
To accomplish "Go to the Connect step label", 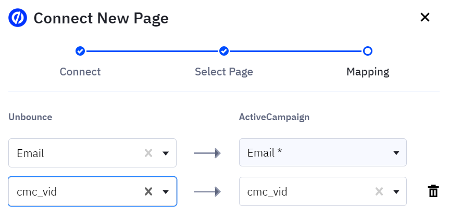I will coord(80,72).
